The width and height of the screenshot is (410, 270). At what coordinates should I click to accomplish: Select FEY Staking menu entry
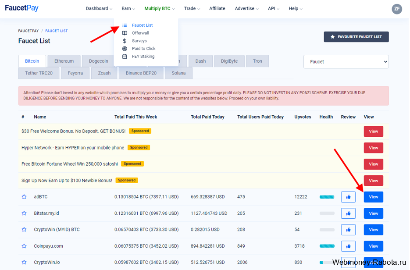[143, 57]
